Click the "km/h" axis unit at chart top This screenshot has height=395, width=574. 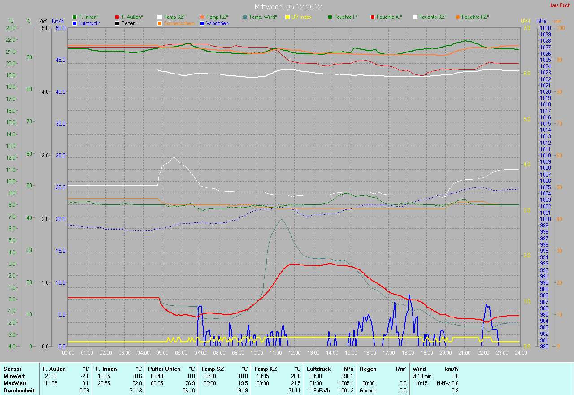pyautogui.click(x=58, y=21)
